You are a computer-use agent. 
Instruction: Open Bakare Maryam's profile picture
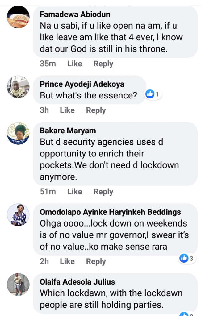point(18,133)
